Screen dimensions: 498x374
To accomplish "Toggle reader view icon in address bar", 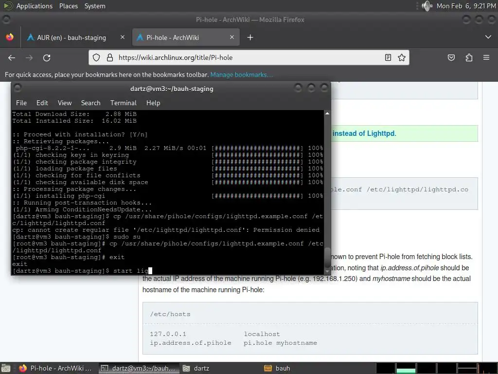I will [388, 57].
